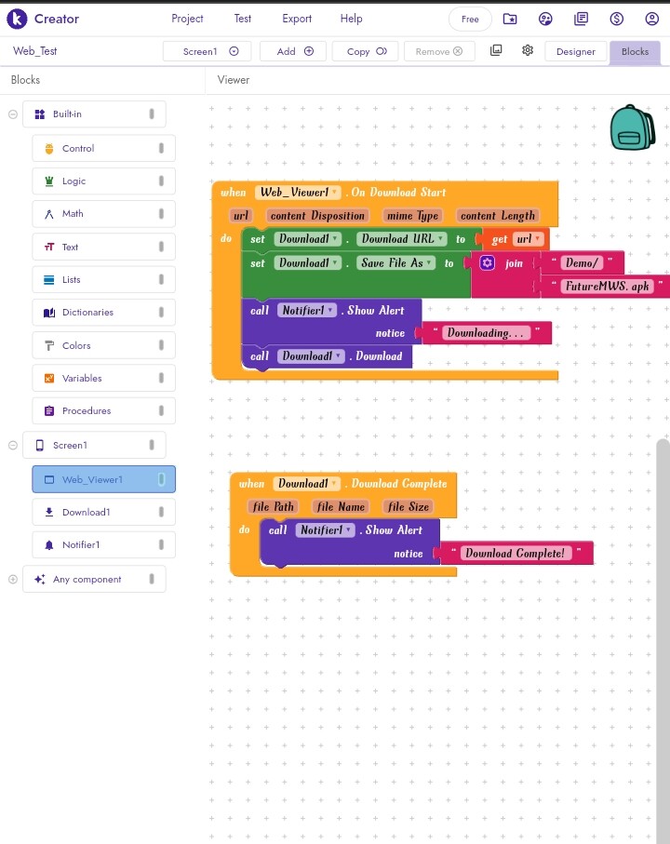Open the Test menu

(x=243, y=19)
